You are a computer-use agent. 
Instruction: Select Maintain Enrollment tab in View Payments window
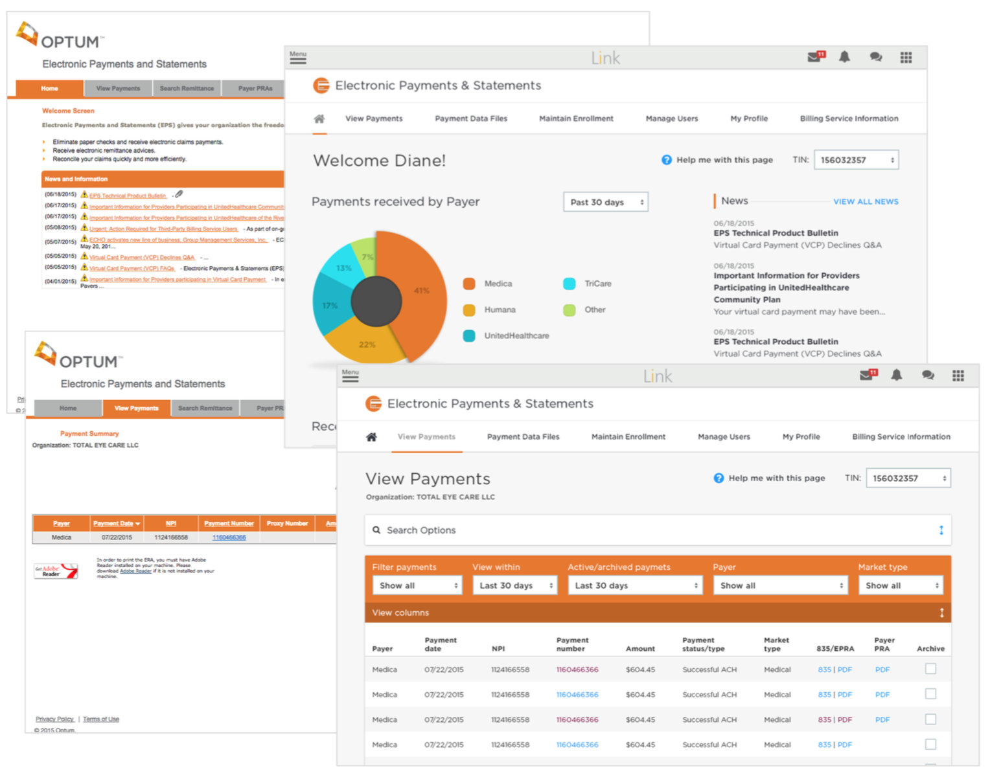pyautogui.click(x=628, y=437)
